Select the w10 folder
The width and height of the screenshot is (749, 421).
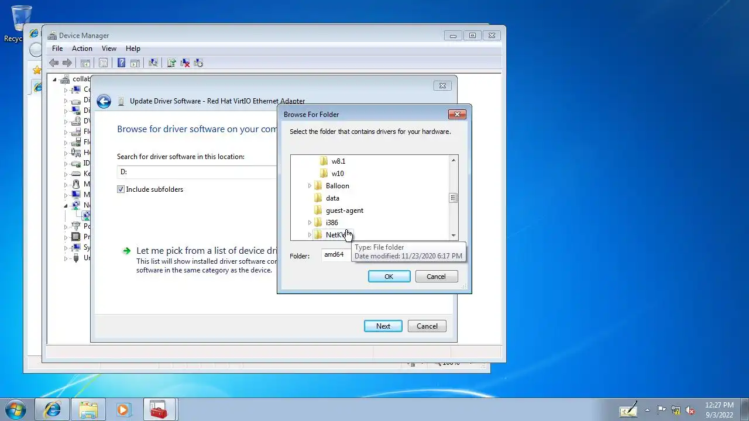(x=338, y=174)
